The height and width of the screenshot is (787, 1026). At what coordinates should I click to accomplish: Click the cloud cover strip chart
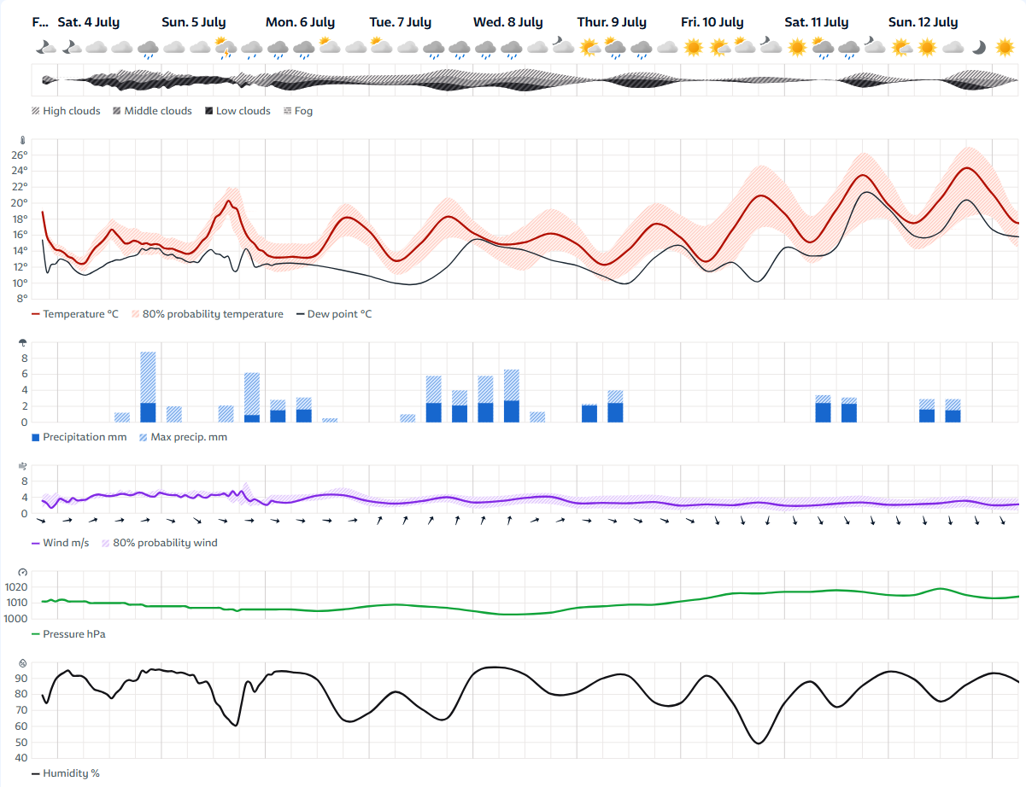(x=525, y=81)
